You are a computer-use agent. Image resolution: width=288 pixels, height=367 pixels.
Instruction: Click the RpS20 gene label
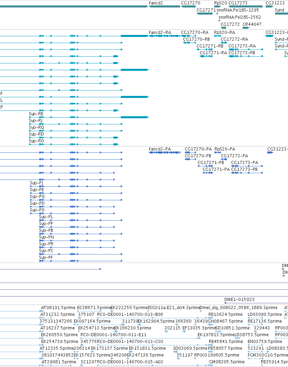click(220, 3)
